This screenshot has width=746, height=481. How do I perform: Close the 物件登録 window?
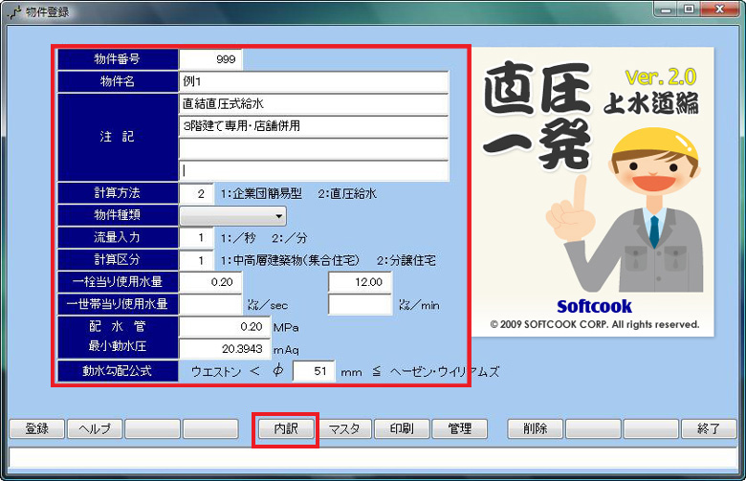[719, 10]
